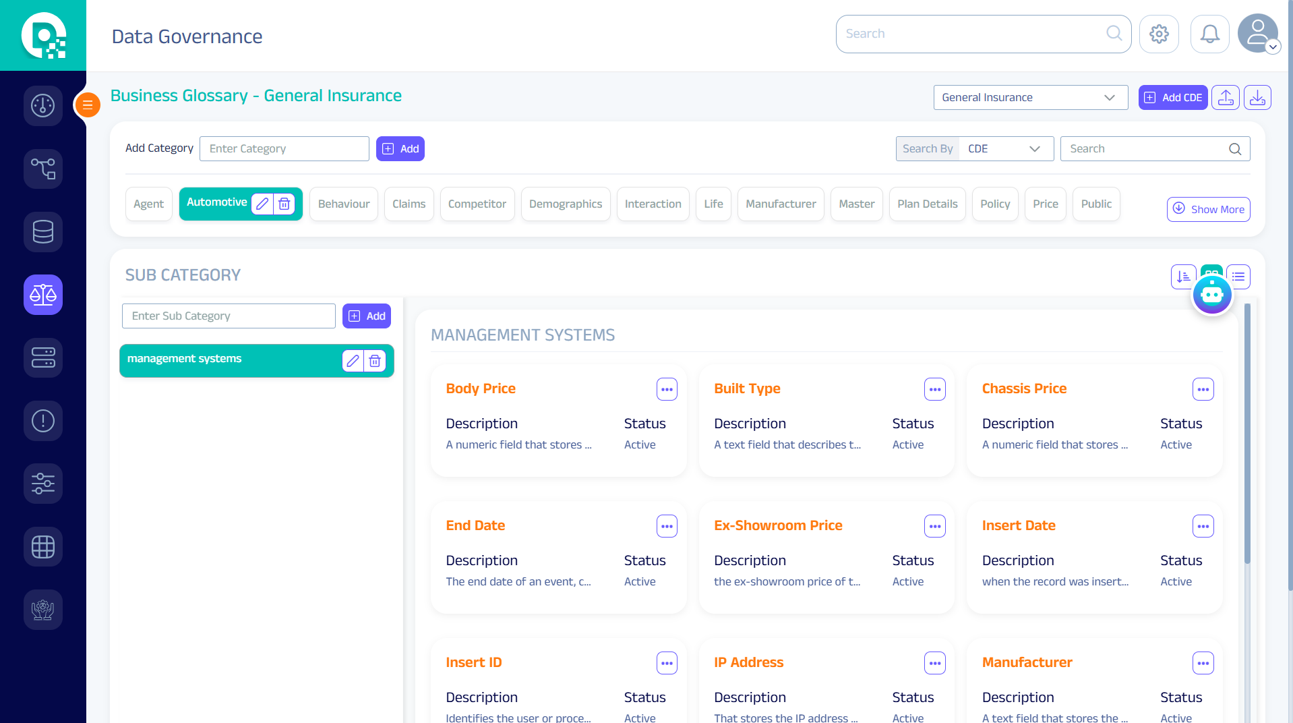This screenshot has height=723, width=1293.
Task: Toggle the orange sidebar menu button
Action: (x=88, y=105)
